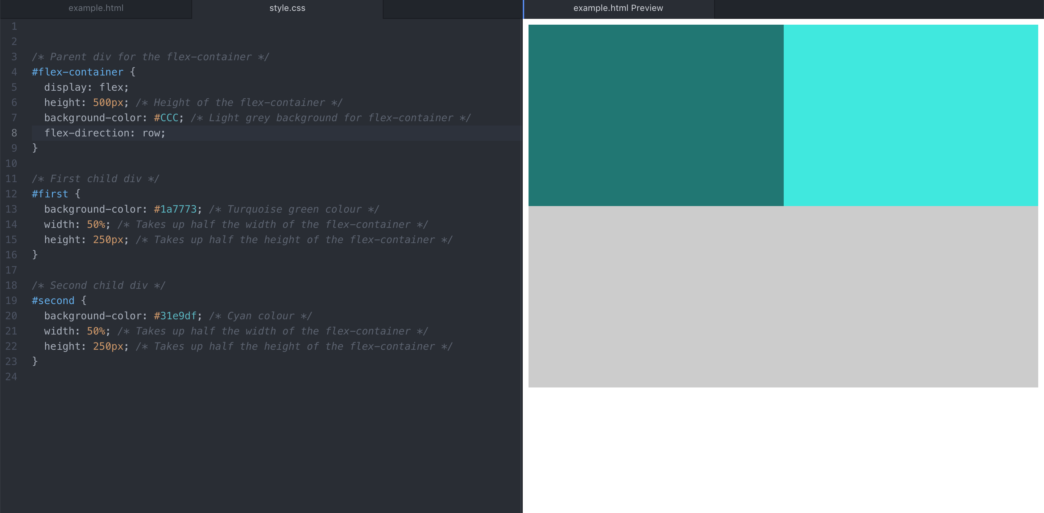
Task: Click the #1a7773 color value
Action: click(175, 209)
